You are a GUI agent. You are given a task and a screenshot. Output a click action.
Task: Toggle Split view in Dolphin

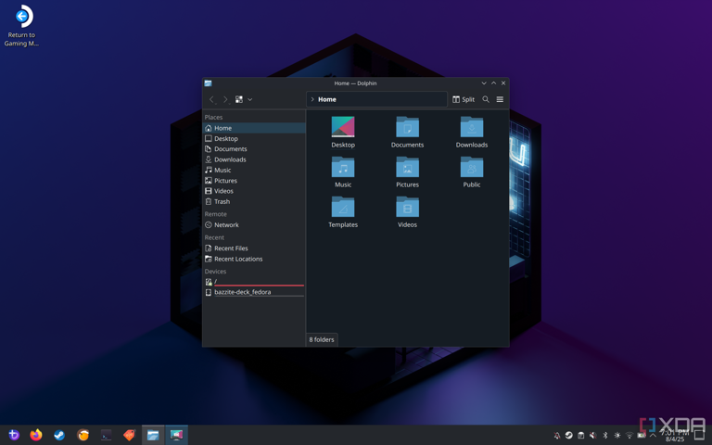tap(464, 99)
